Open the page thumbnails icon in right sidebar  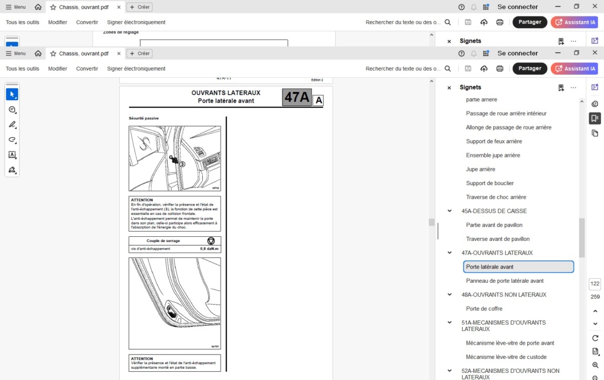(595, 134)
